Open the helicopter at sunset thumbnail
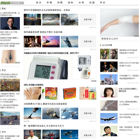This screenshot has width=139, height=139. 51,42
